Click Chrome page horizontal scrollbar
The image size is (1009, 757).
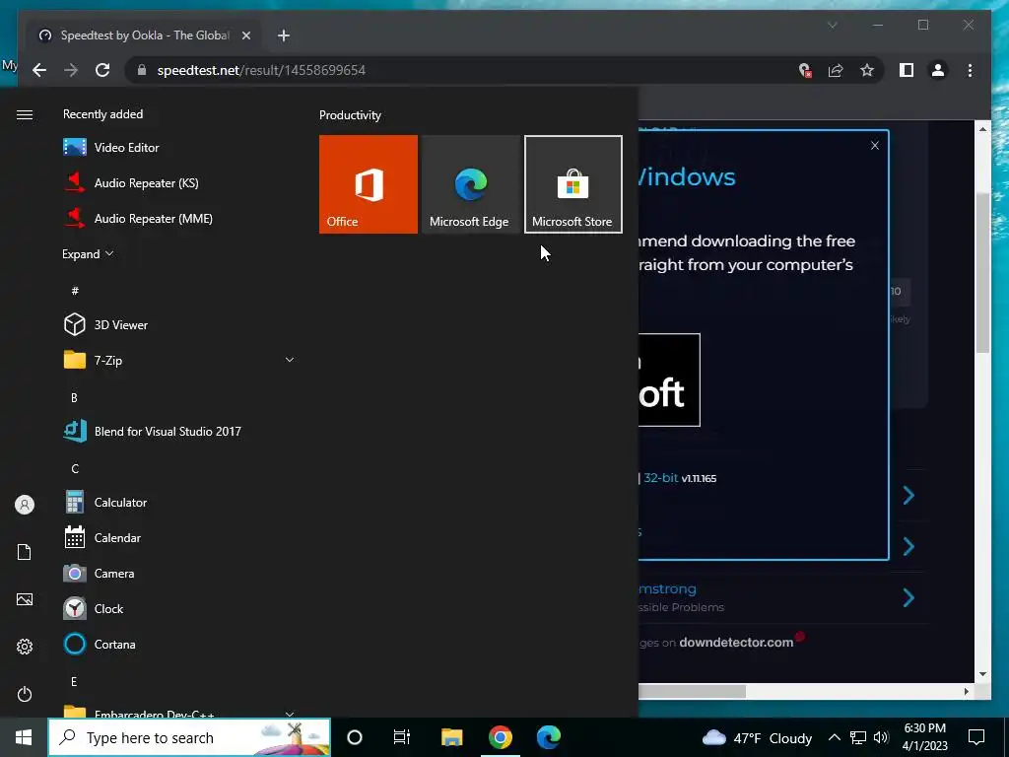[x=693, y=691]
